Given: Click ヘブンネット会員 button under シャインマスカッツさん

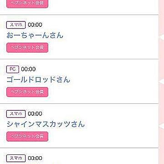Looking at the screenshot, I should (x=27, y=137).
